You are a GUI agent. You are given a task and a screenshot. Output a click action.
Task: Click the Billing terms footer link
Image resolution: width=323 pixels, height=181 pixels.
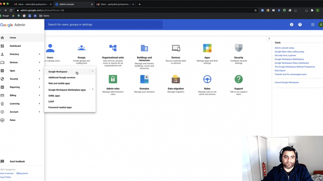(22, 173)
